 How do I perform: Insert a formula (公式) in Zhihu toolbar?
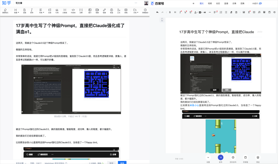(119, 11)
